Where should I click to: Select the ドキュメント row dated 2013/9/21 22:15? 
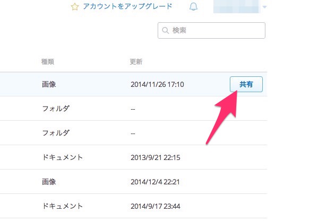134,157
